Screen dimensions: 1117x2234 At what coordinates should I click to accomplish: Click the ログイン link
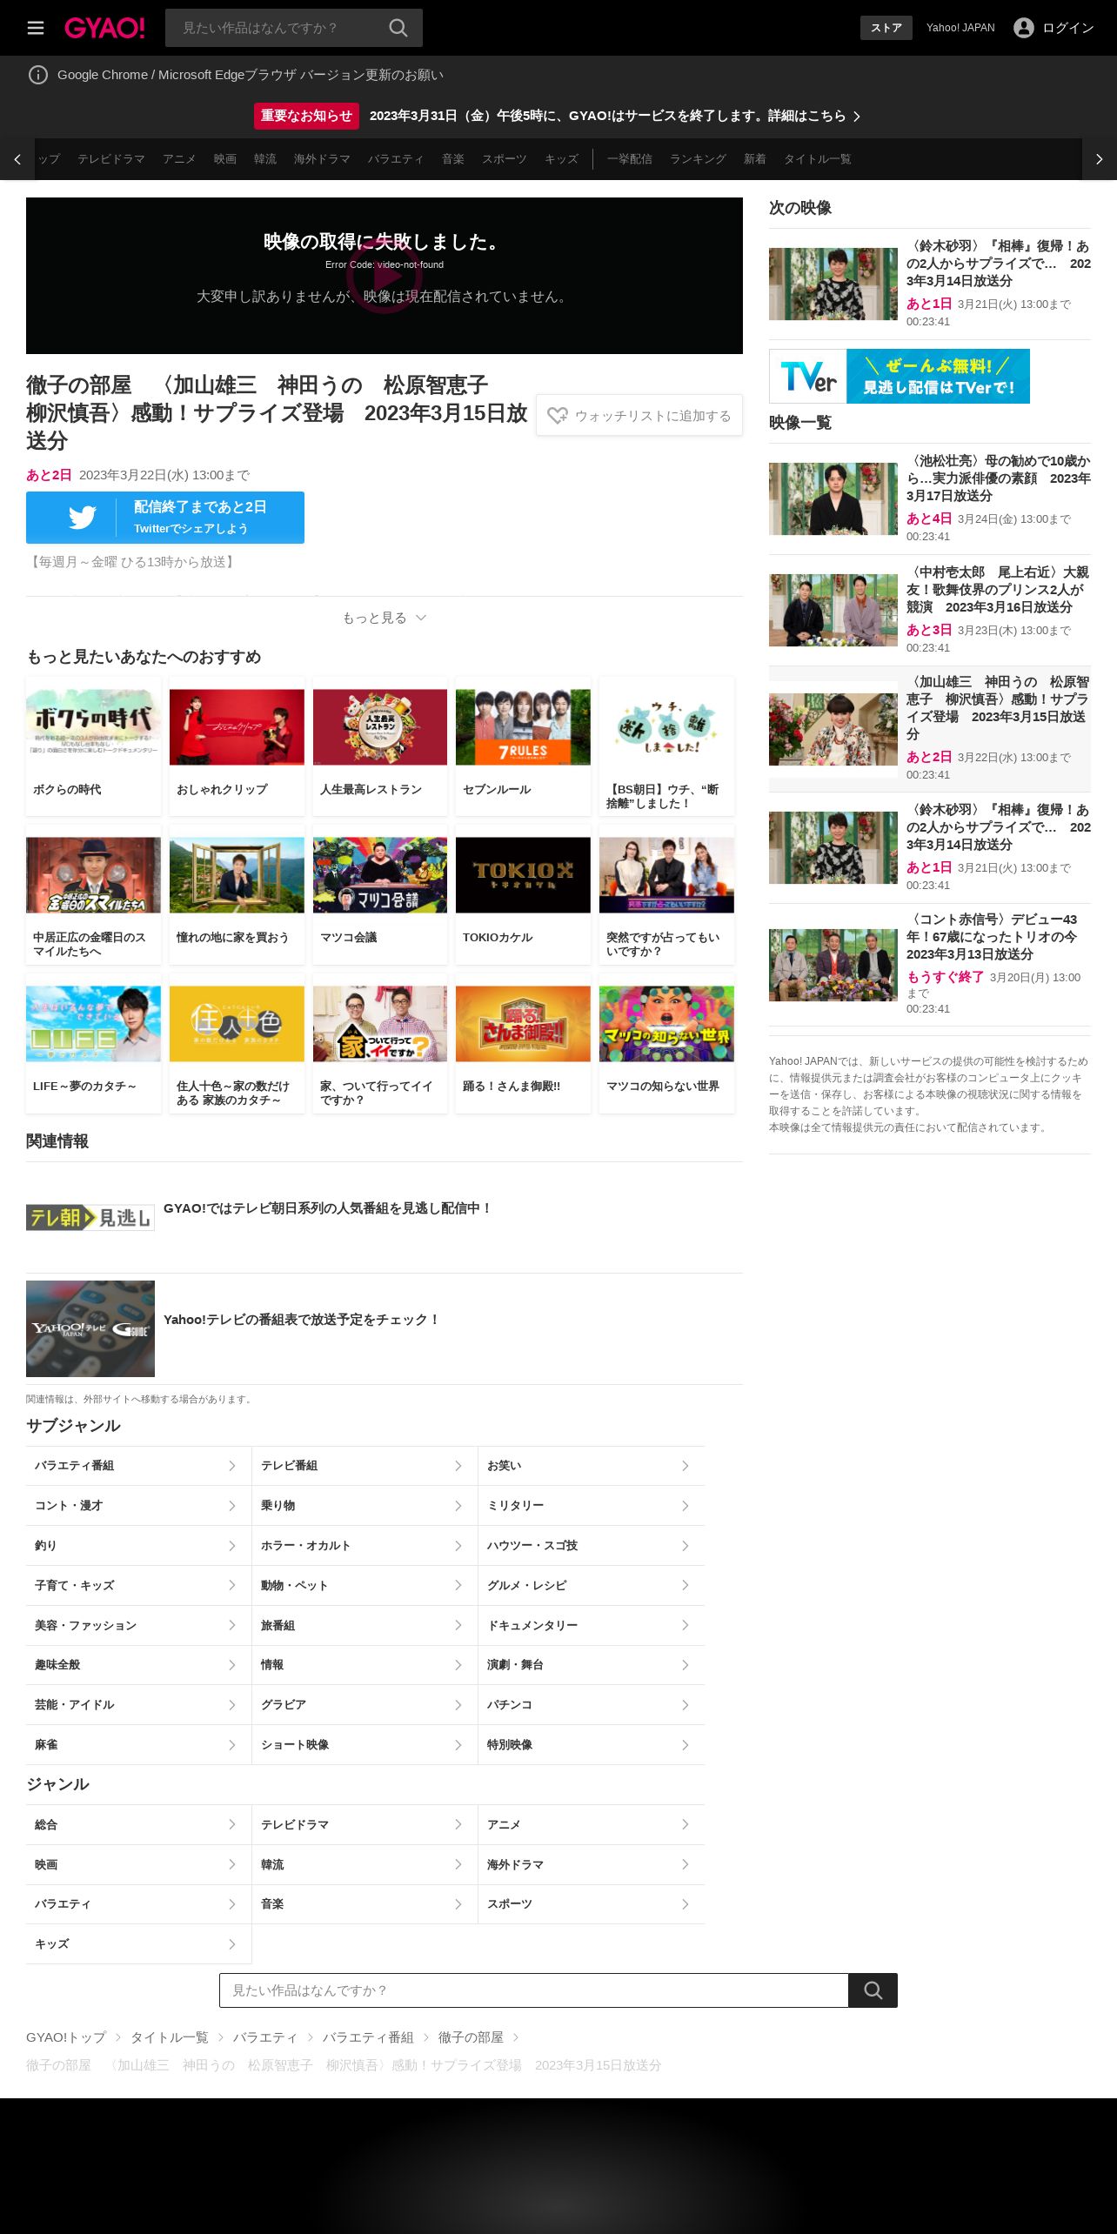pyautogui.click(x=1067, y=28)
